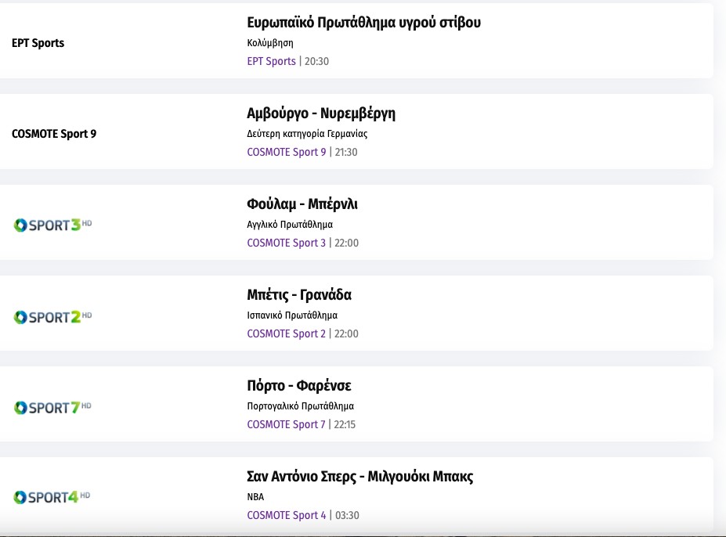Viewport: 726px width, 537px height.
Task: Go to the purple COSMOTE Sport 7 link
Action: coord(286,424)
